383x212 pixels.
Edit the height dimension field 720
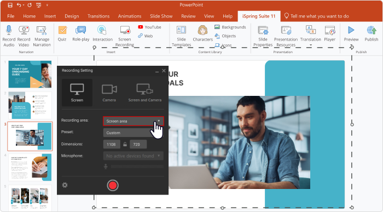138,144
